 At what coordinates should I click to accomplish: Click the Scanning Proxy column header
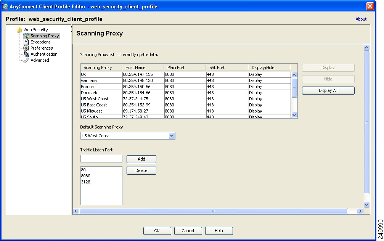(x=101, y=67)
